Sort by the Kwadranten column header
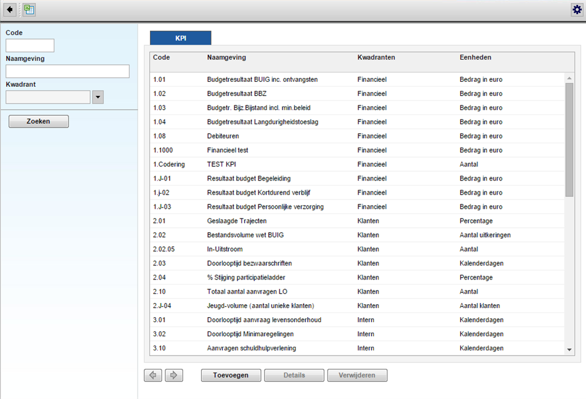Image resolution: width=586 pixels, height=399 pixels. [x=376, y=57]
